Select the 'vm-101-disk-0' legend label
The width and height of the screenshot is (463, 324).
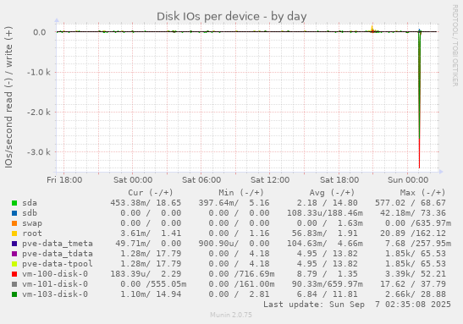coord(55,284)
